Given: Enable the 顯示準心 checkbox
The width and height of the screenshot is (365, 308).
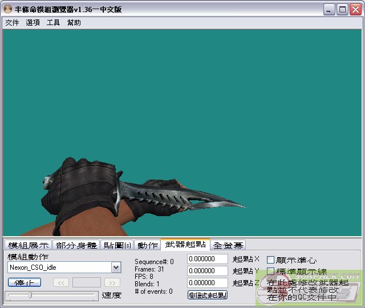Looking at the screenshot, I should click(x=270, y=260).
